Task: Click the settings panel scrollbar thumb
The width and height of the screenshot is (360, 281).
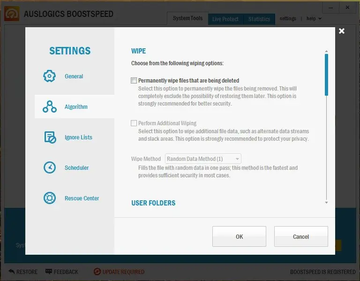Action: point(326,75)
